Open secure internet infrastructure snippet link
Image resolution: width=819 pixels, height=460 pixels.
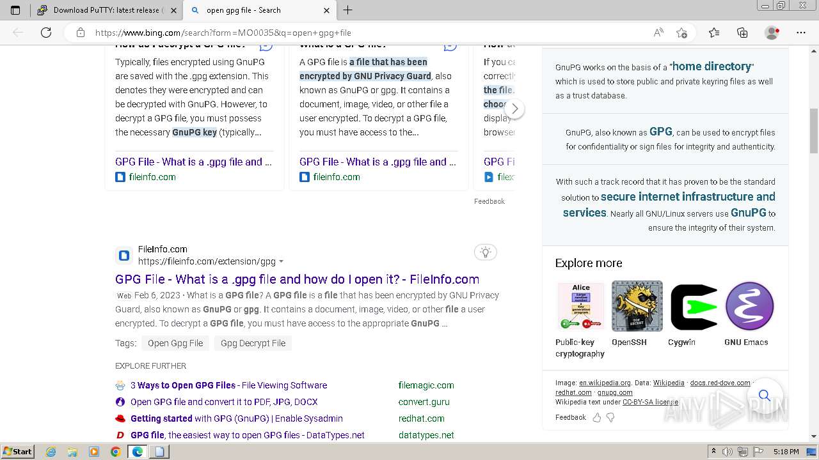669,204
